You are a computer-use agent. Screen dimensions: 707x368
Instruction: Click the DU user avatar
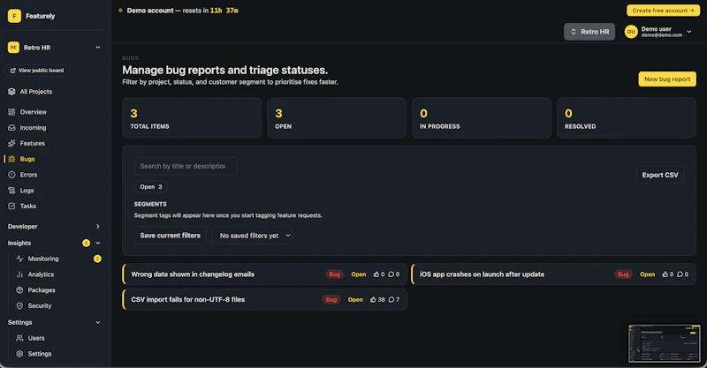[631, 32]
